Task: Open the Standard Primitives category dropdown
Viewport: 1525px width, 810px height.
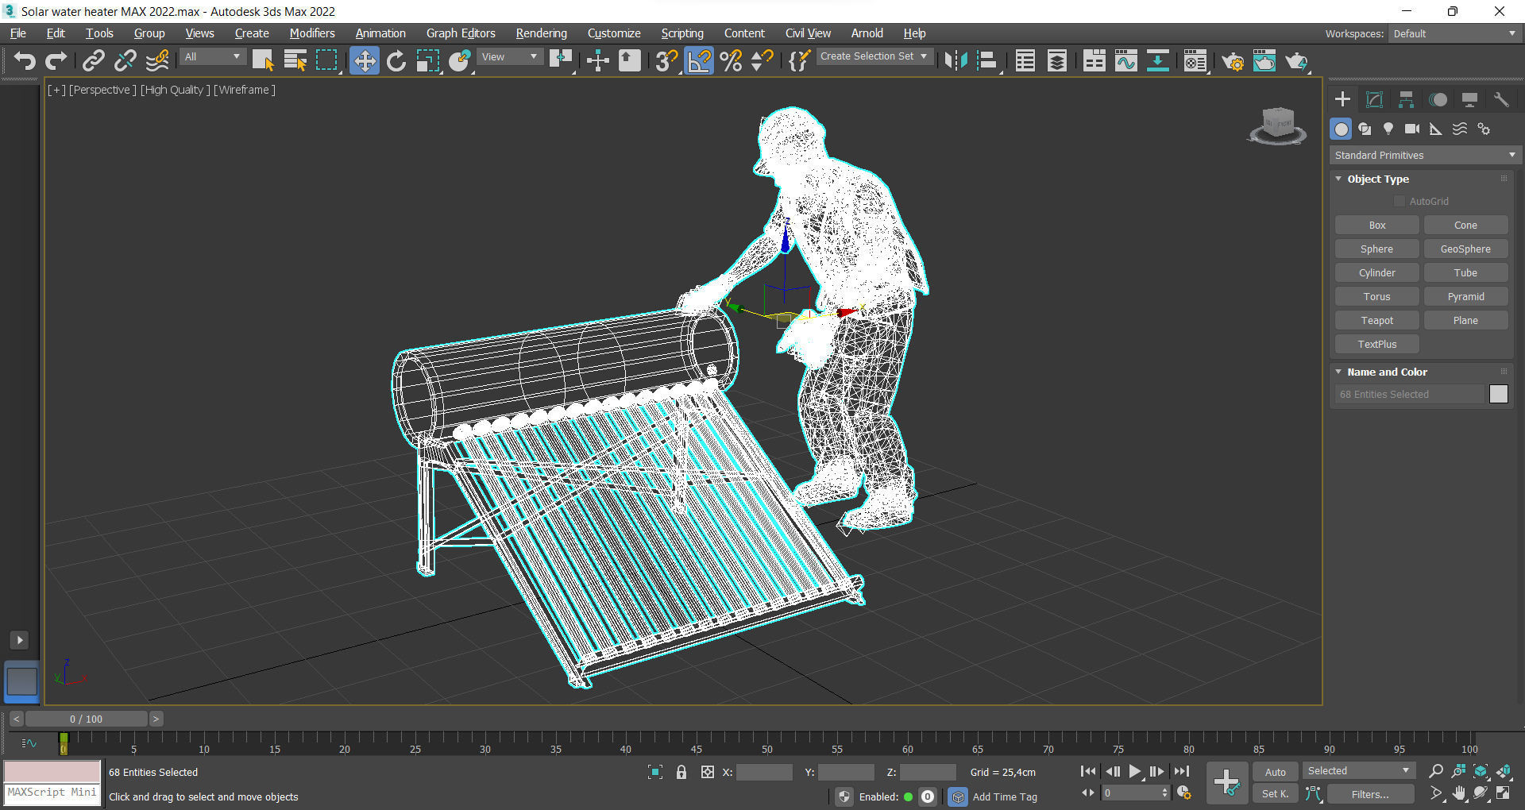Action: pyautogui.click(x=1425, y=156)
